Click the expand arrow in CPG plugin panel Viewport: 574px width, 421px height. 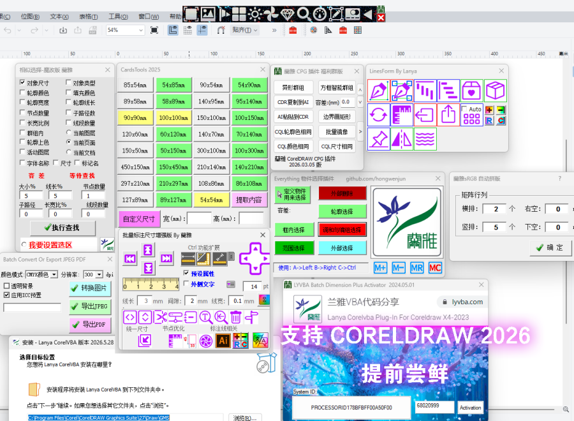tap(360, 131)
